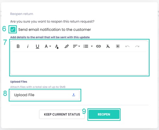The height and width of the screenshot is (130, 159).
Task: Uncheck Send email notification to the customer
Action: (13, 29)
